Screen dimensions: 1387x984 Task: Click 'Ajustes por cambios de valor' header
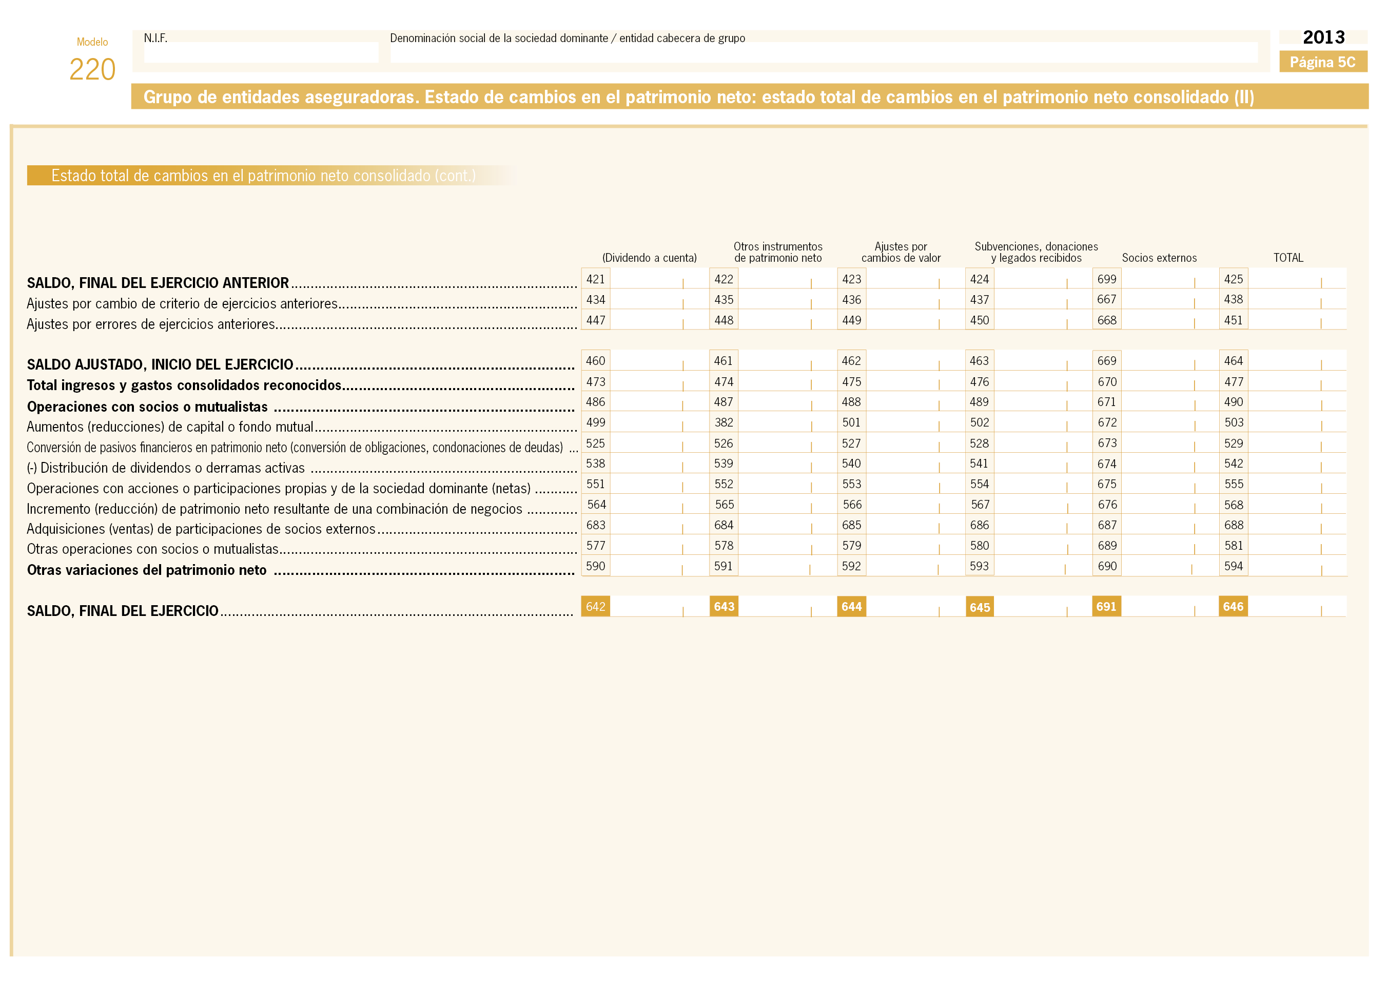click(x=901, y=252)
